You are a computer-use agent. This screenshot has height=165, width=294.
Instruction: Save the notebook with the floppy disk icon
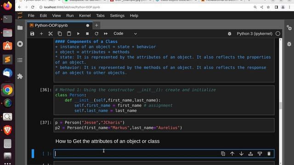click(32, 33)
